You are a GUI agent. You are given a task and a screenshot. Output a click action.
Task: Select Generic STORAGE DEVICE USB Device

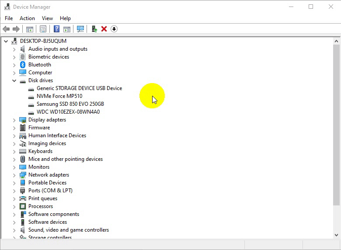tap(80, 88)
